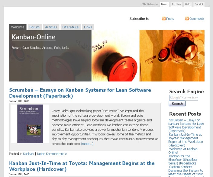
Task: Click the Posts RSS feed icon
Action: [164, 19]
